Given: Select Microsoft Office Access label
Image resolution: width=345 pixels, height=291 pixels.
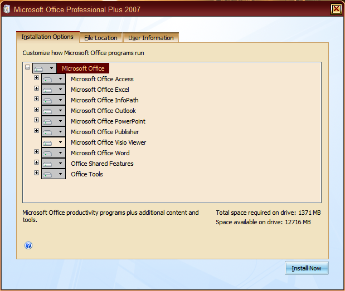Looking at the screenshot, I should 102,79.
